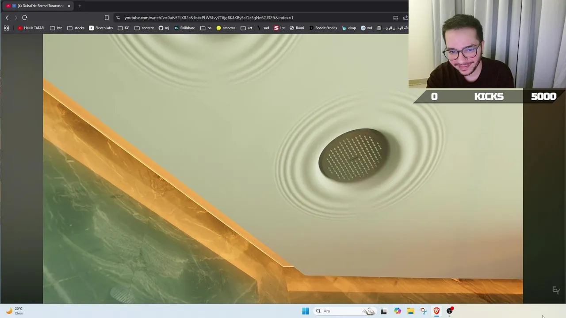Open File Explorer from the taskbar
This screenshot has width=566, height=318.
410,311
